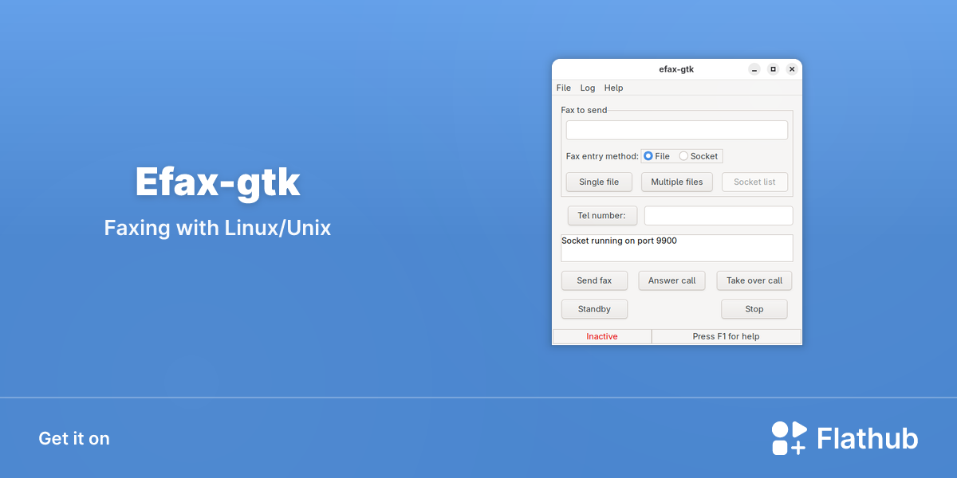Focus the telephone number entry field
Image resolution: width=957 pixels, height=478 pixels.
point(719,215)
